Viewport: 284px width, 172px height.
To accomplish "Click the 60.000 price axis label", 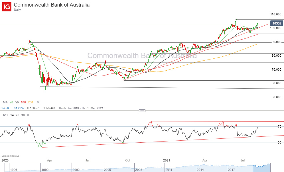I will [x=276, y=83].
